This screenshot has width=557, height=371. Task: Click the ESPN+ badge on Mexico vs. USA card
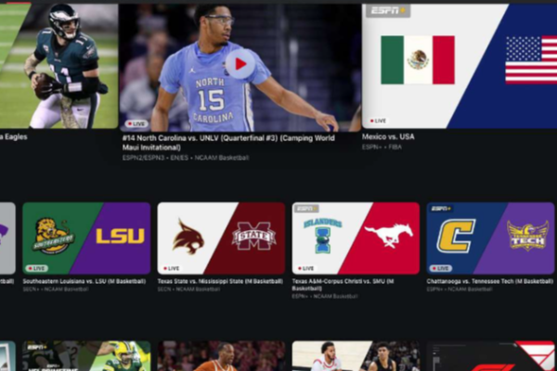388,10
